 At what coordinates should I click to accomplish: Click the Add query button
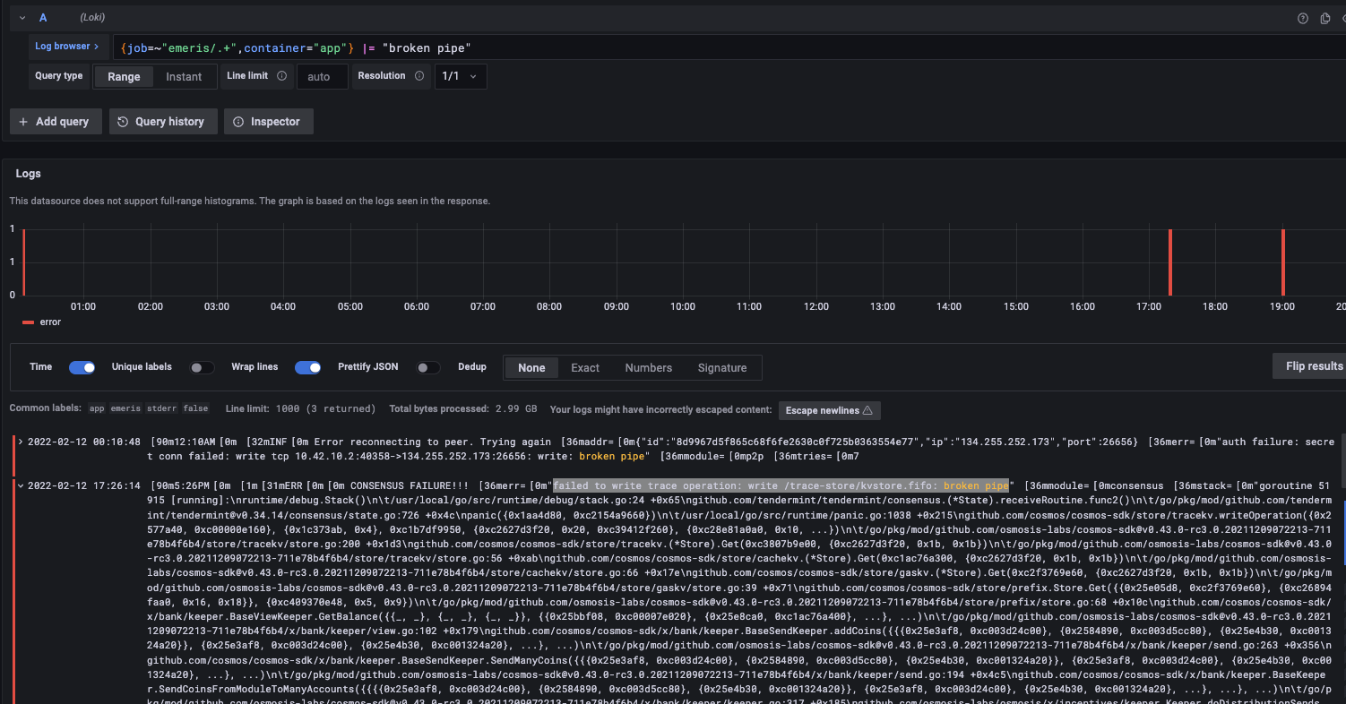(x=54, y=122)
